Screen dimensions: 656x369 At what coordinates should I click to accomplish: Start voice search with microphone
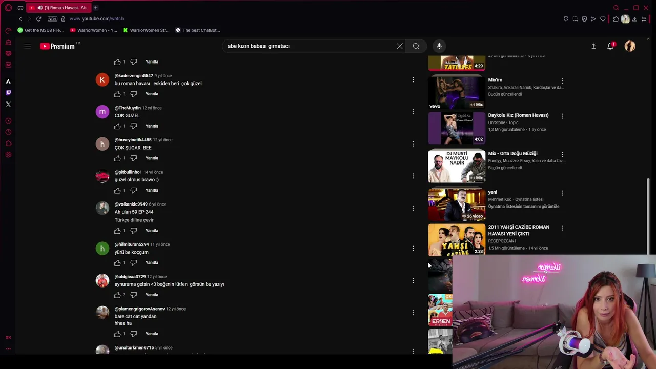439,46
